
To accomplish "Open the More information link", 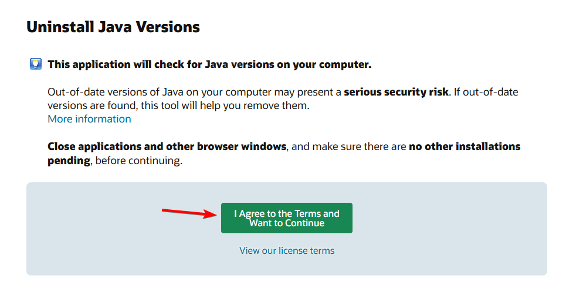I will (89, 119).
